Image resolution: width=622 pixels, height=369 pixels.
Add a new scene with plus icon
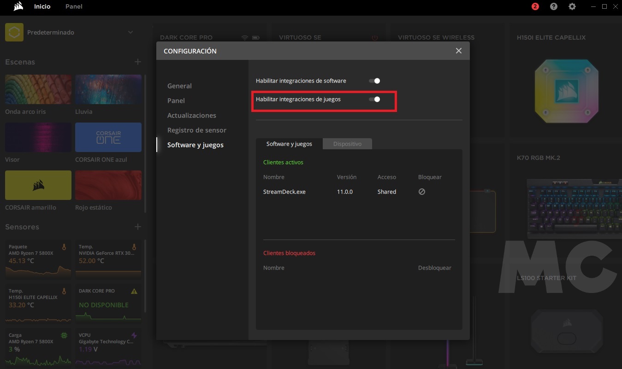coord(137,62)
